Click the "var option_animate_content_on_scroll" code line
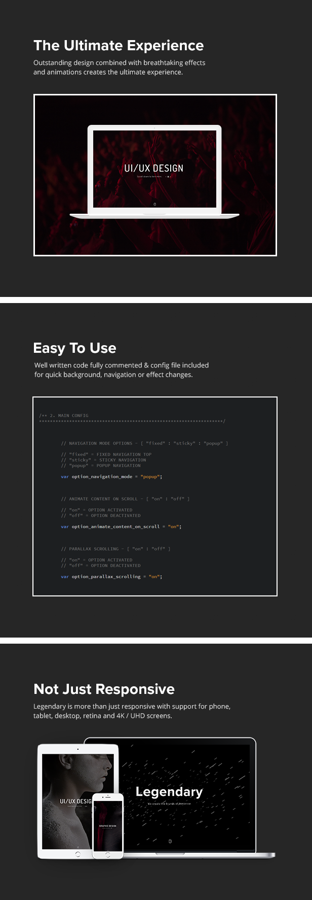Screen dimensions: 312x900 tap(121, 526)
